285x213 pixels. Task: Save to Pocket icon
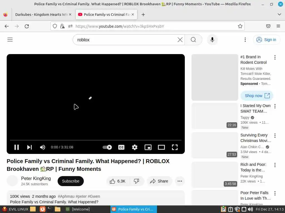[x=268, y=26]
